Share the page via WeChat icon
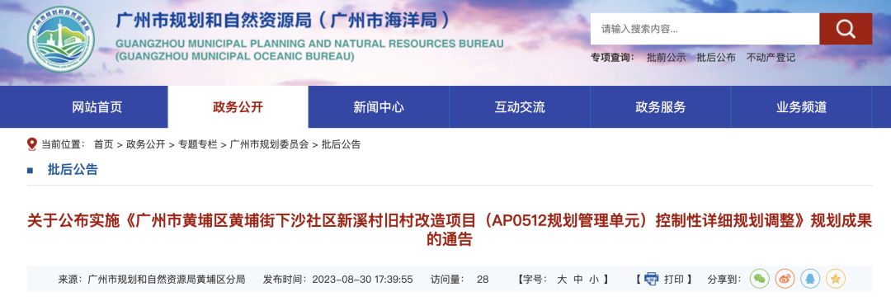The image size is (891, 306). pyautogui.click(x=760, y=279)
